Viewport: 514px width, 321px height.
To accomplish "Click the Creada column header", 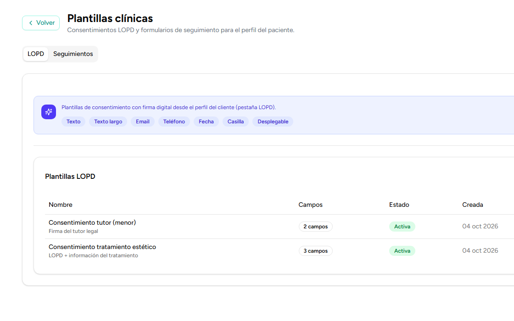I will (472, 205).
